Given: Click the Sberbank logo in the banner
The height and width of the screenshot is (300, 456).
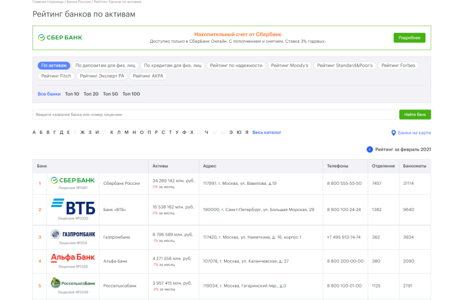Looking at the screenshot, I should (x=60, y=38).
